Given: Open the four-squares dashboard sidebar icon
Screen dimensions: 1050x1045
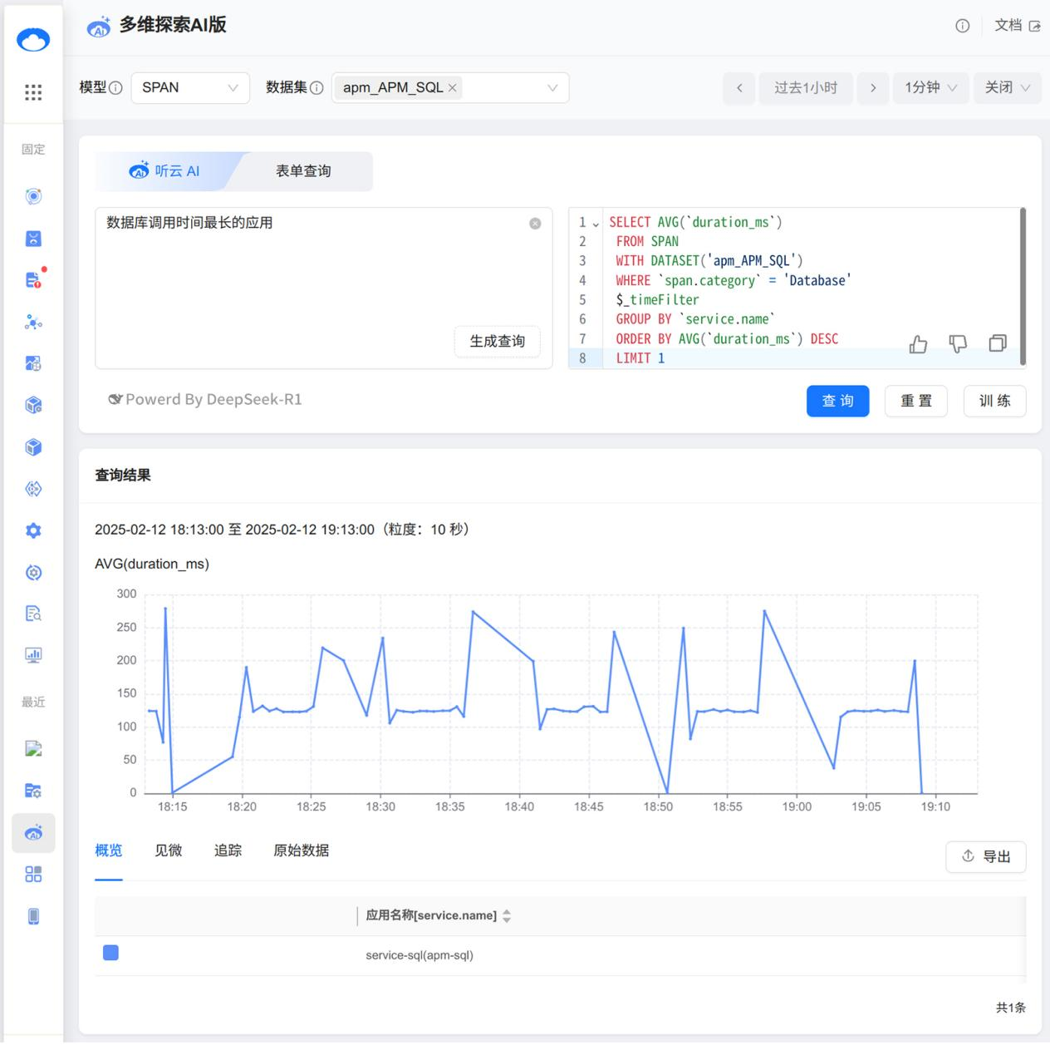Looking at the screenshot, I should point(33,875).
